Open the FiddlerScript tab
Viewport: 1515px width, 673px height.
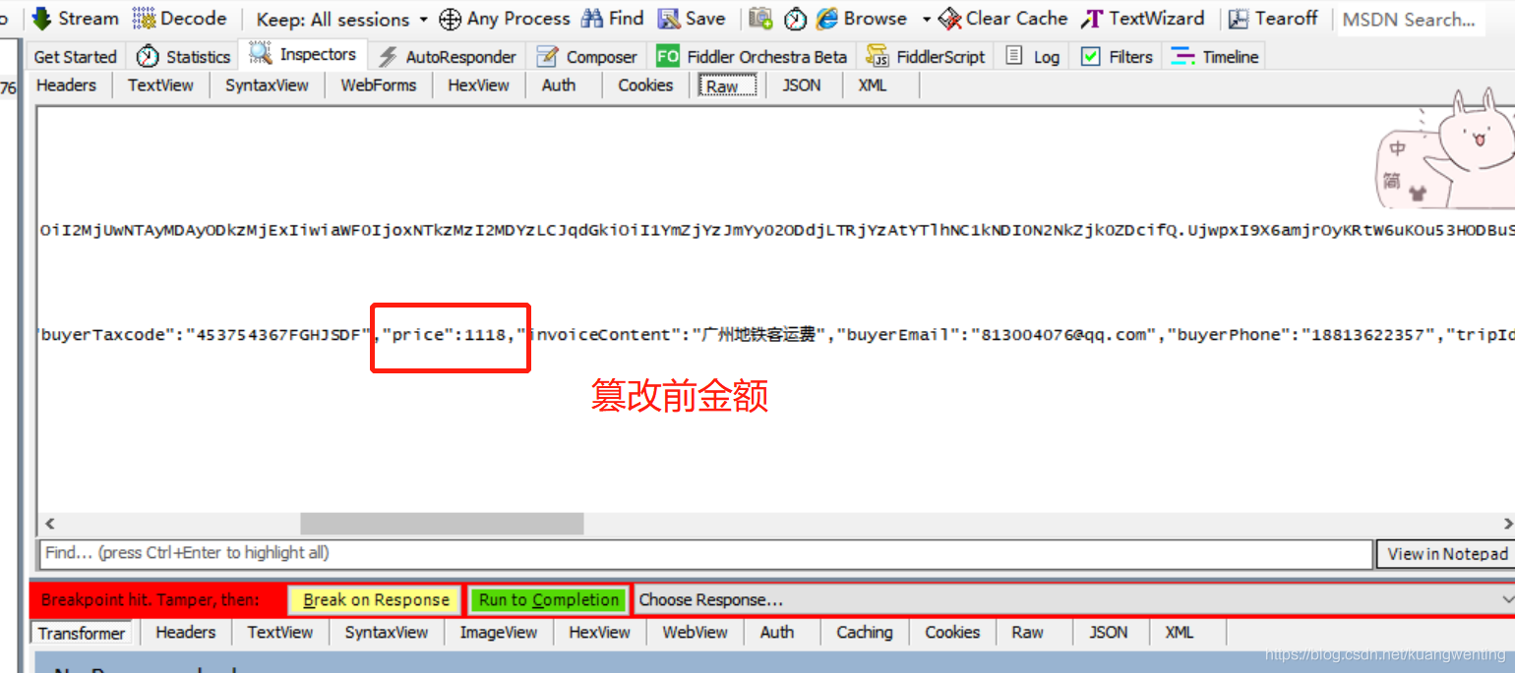[x=926, y=57]
